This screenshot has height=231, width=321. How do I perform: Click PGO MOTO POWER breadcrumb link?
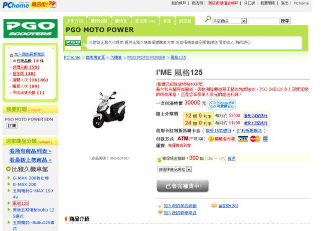click(x=146, y=57)
